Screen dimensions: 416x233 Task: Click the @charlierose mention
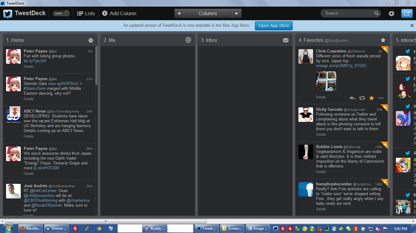pos(78,200)
